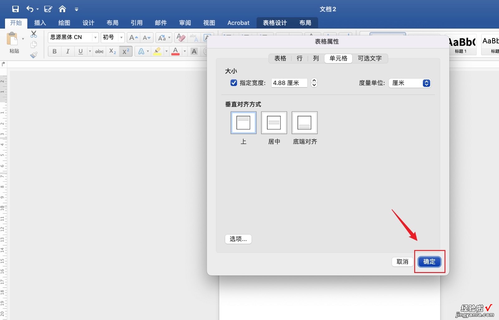Click the Decrease Font Size icon
This screenshot has width=499, height=320.
[147, 38]
